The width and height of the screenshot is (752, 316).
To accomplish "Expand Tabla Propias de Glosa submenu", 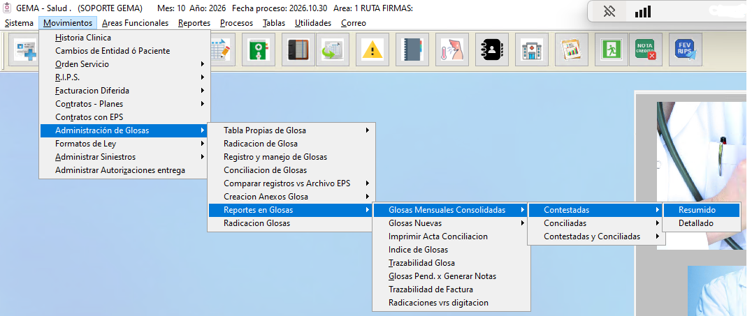I will click(291, 130).
